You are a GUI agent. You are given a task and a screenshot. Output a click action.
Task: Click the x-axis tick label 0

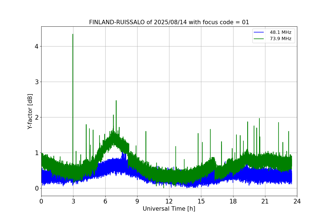41,201
